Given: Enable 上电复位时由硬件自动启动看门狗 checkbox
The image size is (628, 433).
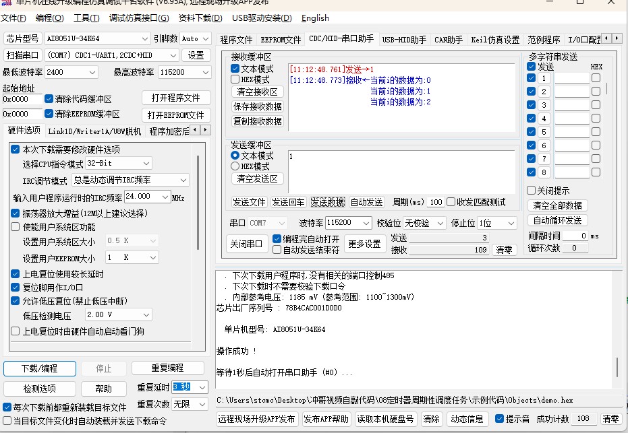Looking at the screenshot, I should [16, 331].
